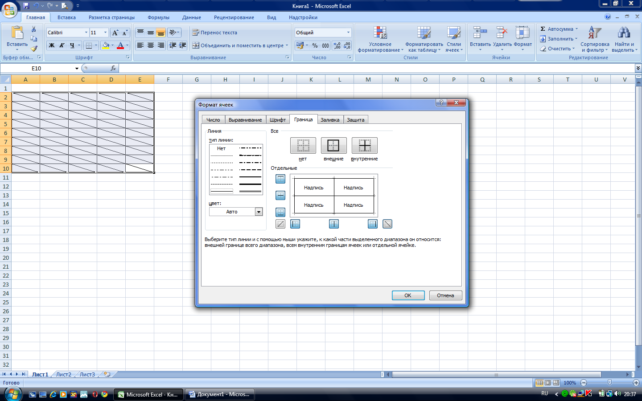Center text horizontally in the ribbon
Viewport: 642px width, 401px height.
(x=151, y=45)
